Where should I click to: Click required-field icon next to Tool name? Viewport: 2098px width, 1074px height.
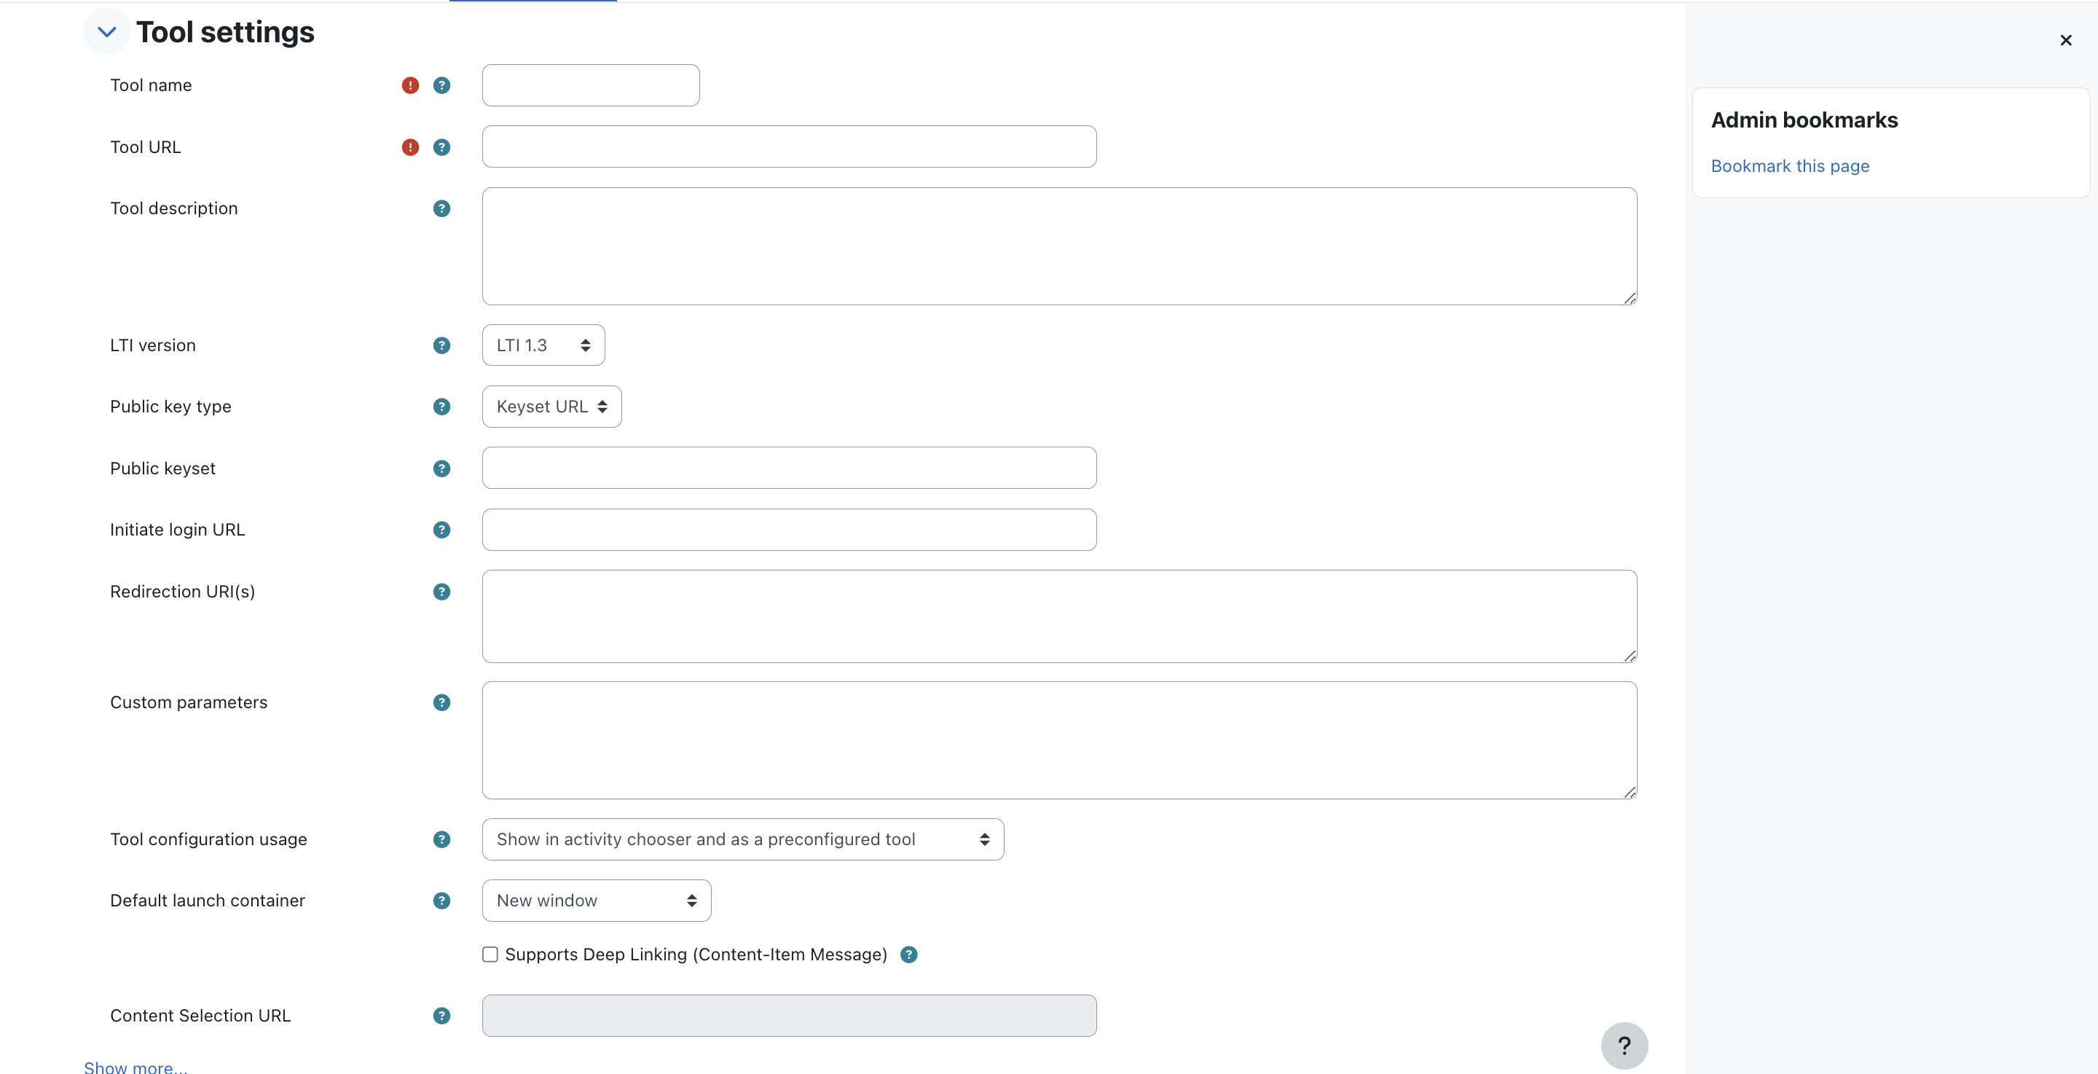tap(410, 85)
